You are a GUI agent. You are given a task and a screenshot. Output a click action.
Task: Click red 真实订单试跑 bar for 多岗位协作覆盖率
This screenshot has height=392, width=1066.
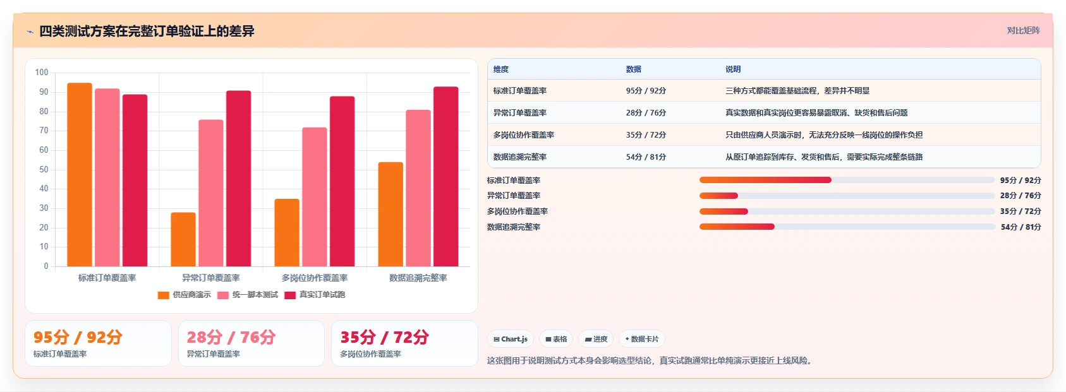342,181
